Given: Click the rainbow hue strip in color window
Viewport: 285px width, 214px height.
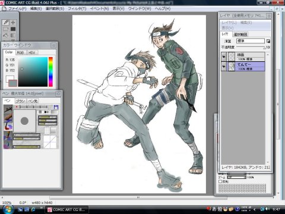Looking at the screenshot, I should (50, 72).
